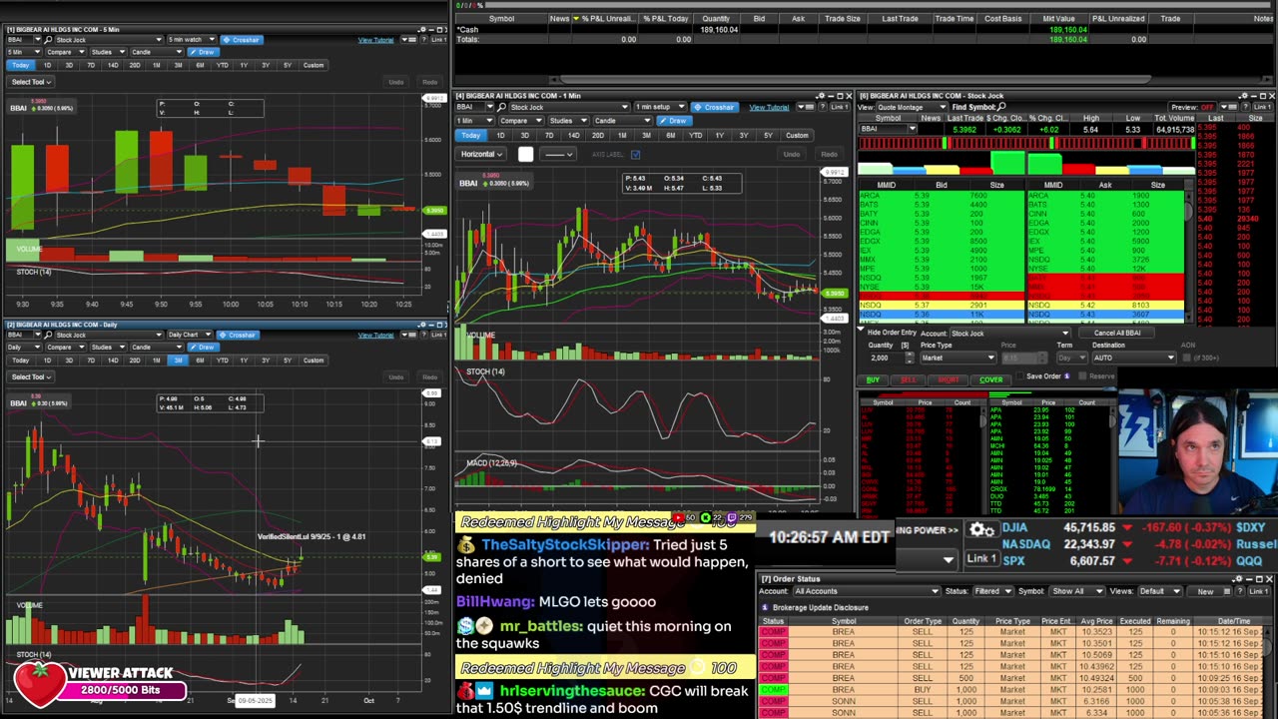
Task: Click the COVER order button
Action: (x=991, y=379)
